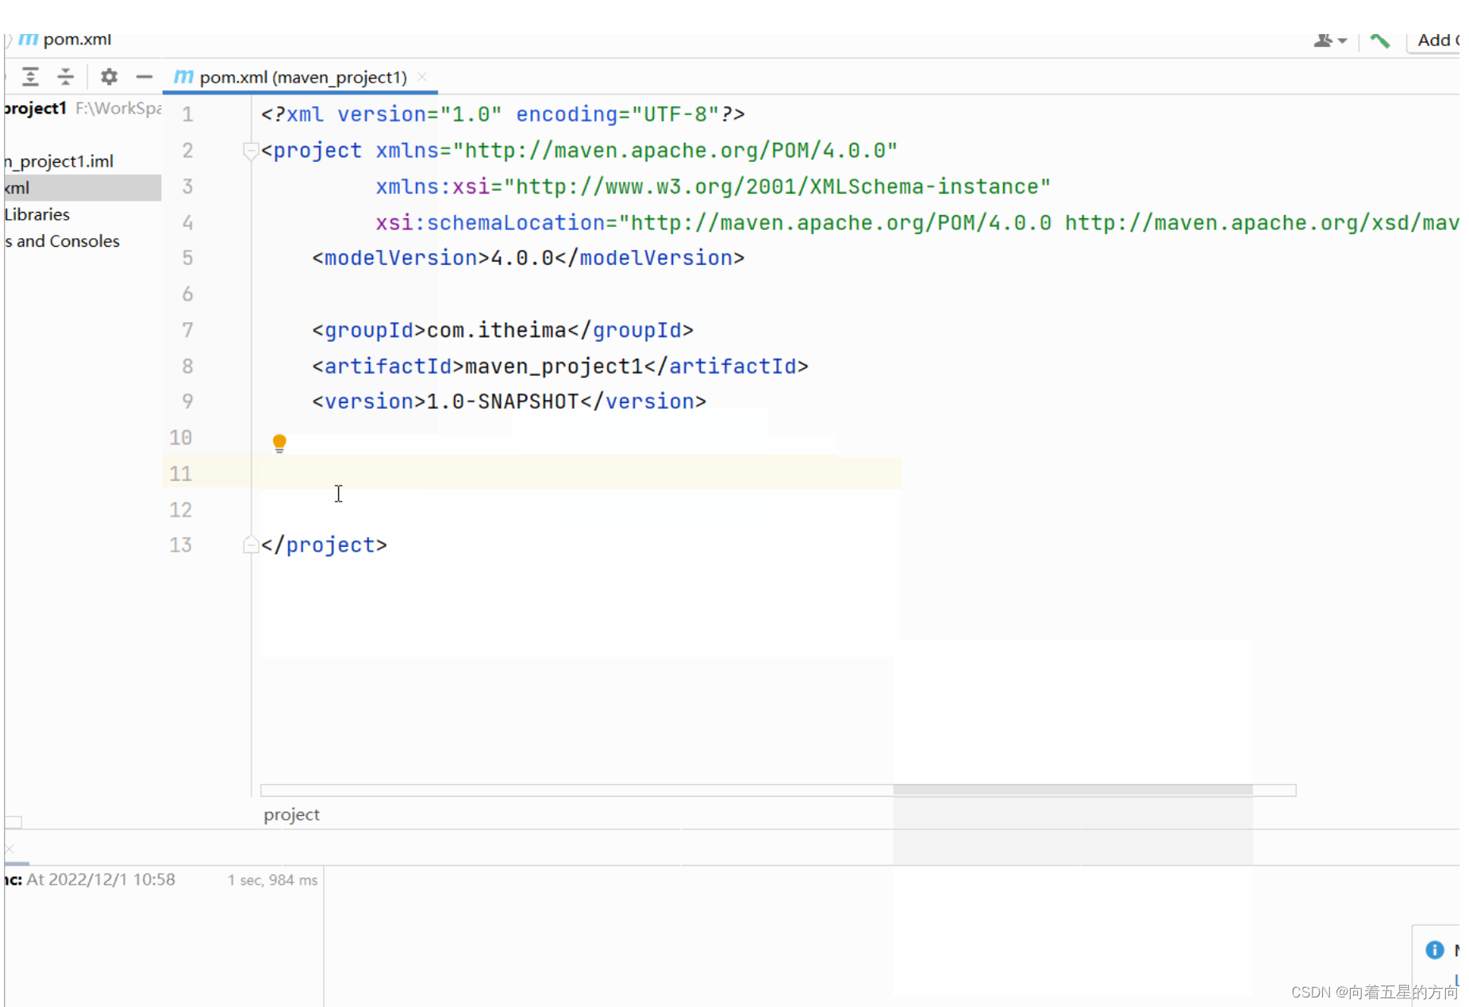1469x1007 pixels.
Task: Expand the project1 root node in sidebar
Action: tap(36, 108)
